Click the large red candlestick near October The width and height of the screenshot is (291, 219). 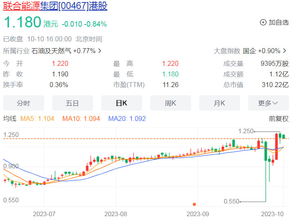[276, 147]
